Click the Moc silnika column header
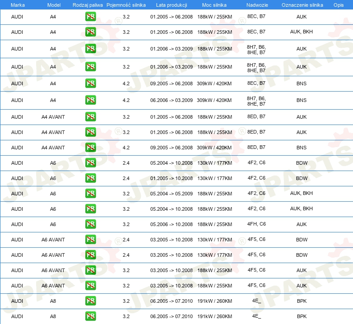 tap(214, 5)
